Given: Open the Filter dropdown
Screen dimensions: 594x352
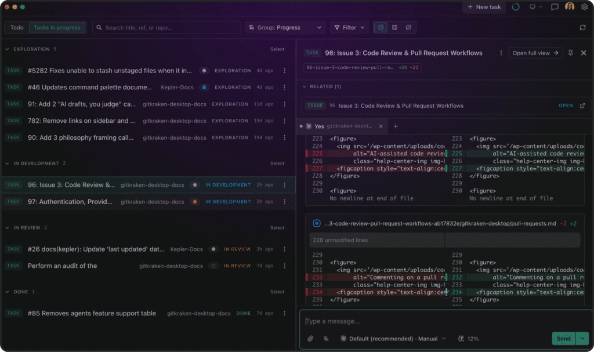Looking at the screenshot, I should coord(349,27).
